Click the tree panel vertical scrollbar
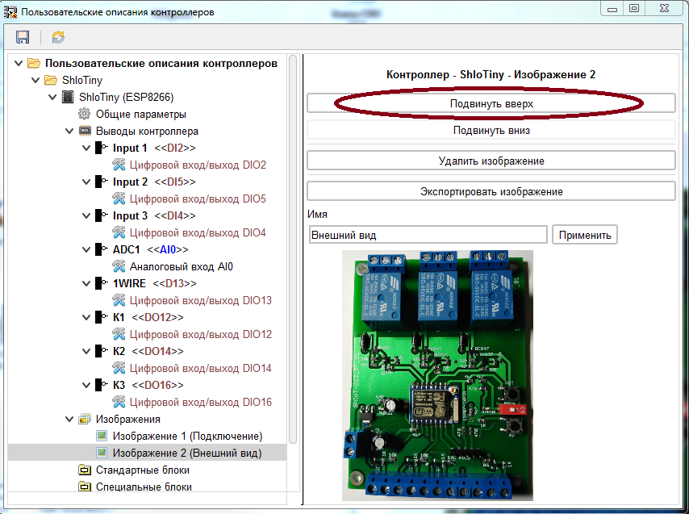The width and height of the screenshot is (689, 514). [x=293, y=249]
